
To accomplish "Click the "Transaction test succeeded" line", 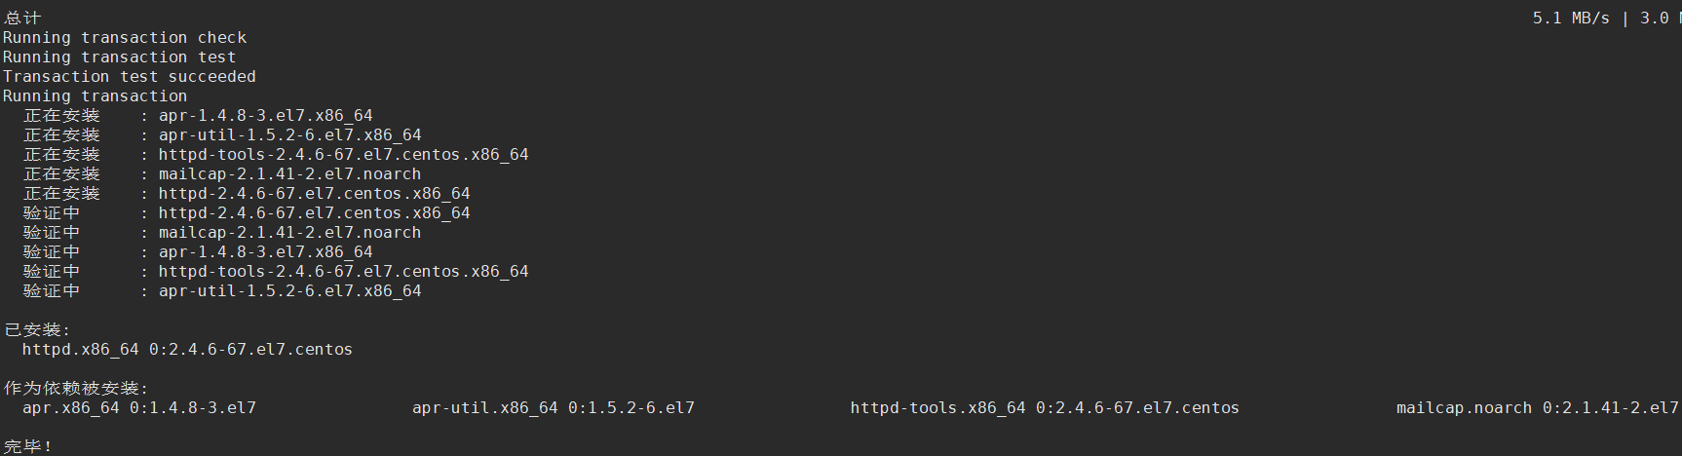I will (x=130, y=76).
